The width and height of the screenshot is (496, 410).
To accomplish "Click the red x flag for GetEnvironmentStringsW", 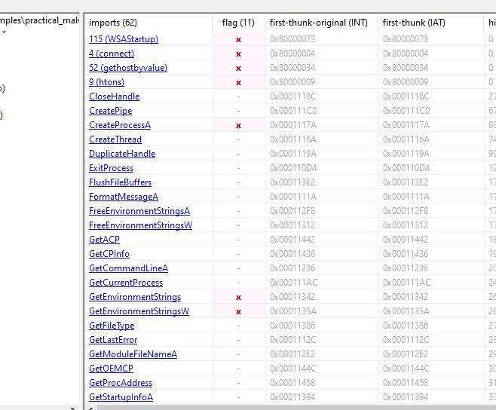I will pos(238,311).
